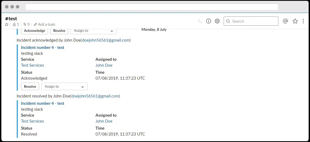Open John Doe link in acknowledged incident
This screenshot has width=310, height=142.
[x=104, y=65]
